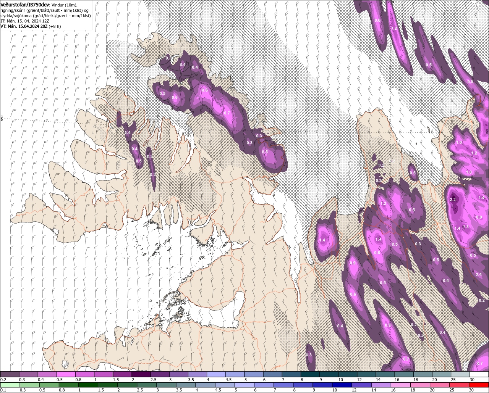Select the bright red swatch labeled 30 in rain legend
The height and width of the screenshot is (393, 489).
click(x=479, y=385)
